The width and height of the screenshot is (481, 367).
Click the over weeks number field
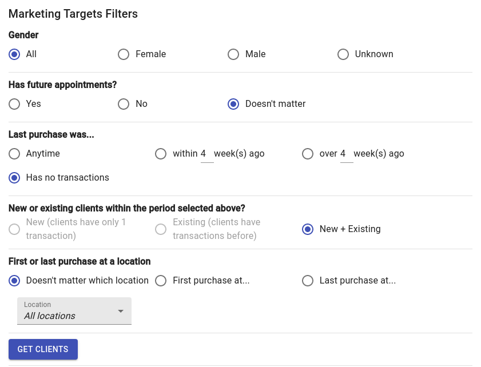coord(347,154)
